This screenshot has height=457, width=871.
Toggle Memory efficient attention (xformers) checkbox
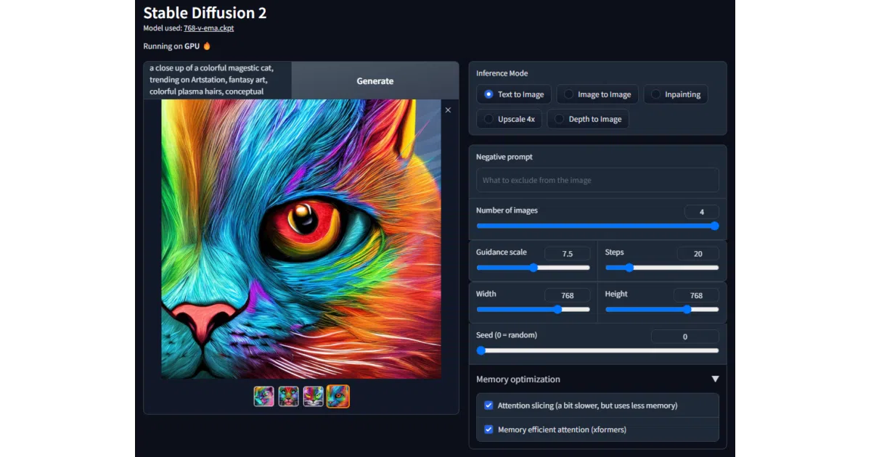(488, 429)
